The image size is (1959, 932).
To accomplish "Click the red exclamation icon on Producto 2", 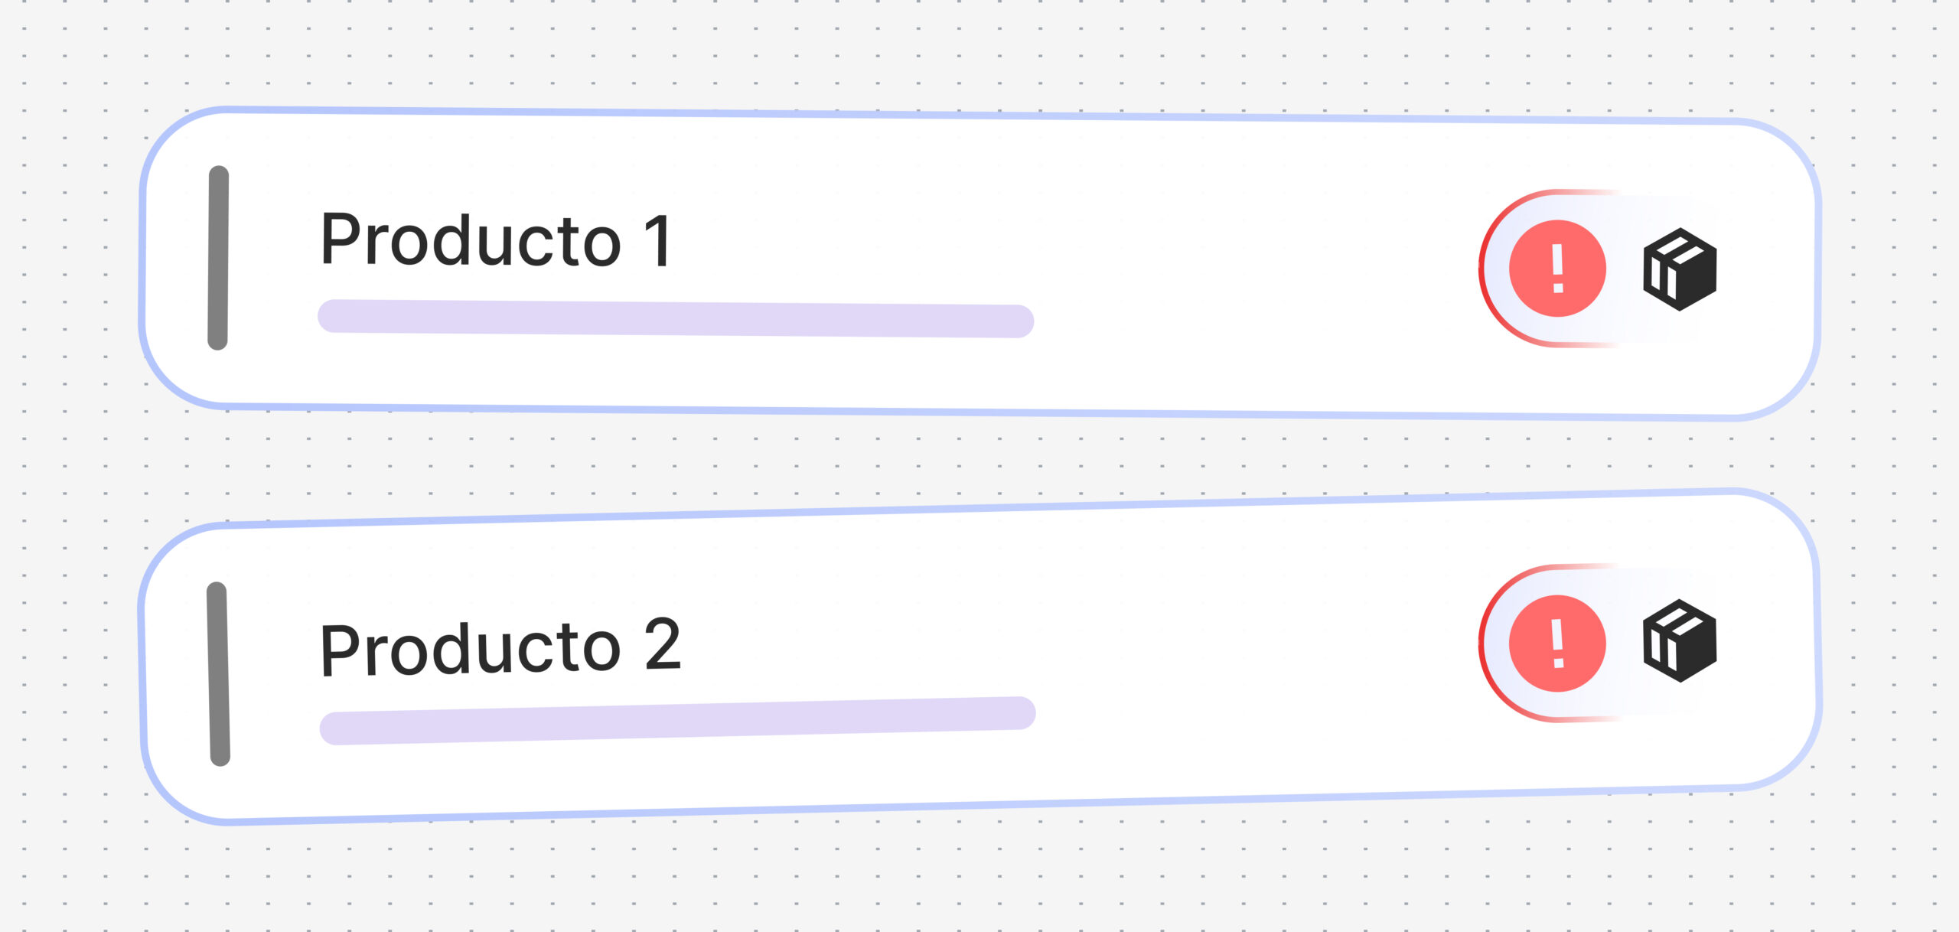I will [1556, 644].
